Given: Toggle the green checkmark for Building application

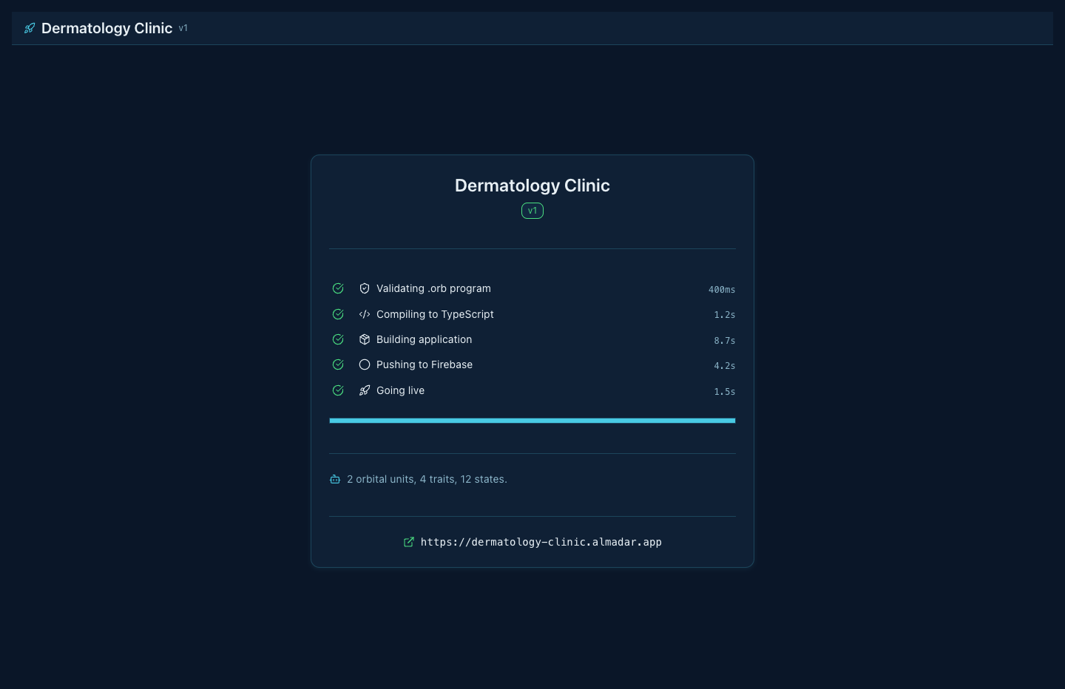Looking at the screenshot, I should coord(338,339).
